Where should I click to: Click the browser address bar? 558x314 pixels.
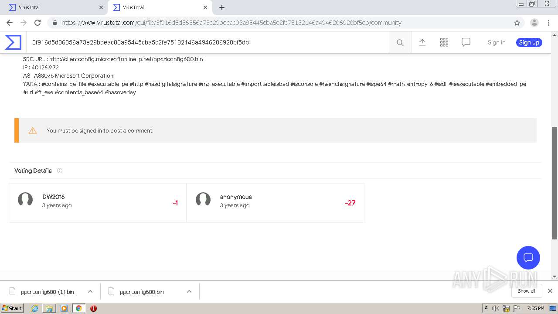tap(279, 23)
